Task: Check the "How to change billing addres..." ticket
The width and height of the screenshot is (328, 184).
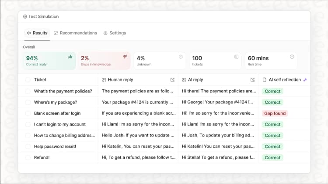Action: (x=28, y=136)
